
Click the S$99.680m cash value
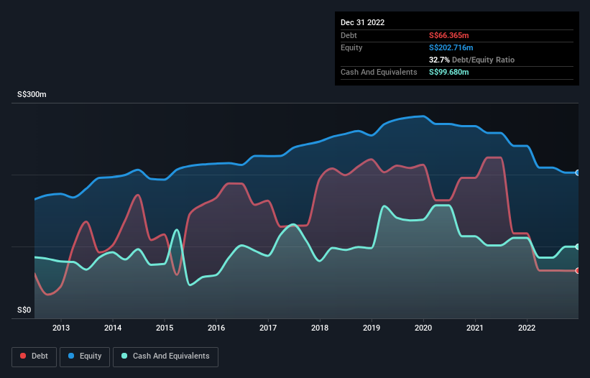click(x=449, y=72)
